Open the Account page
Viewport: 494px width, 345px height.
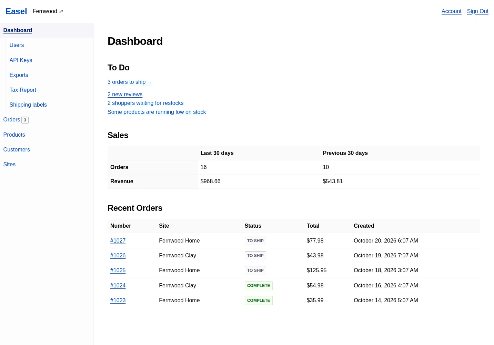coord(451,11)
